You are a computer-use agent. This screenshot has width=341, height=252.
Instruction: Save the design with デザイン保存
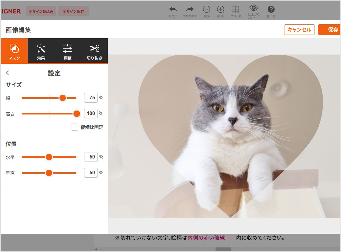coord(73,11)
